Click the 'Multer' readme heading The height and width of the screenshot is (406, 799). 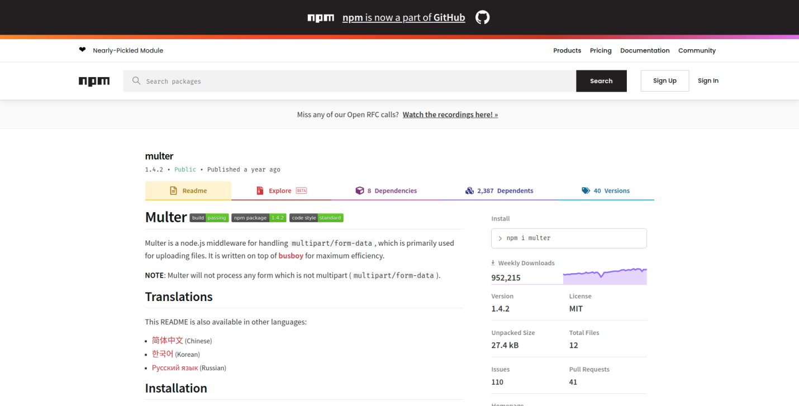[x=166, y=217]
